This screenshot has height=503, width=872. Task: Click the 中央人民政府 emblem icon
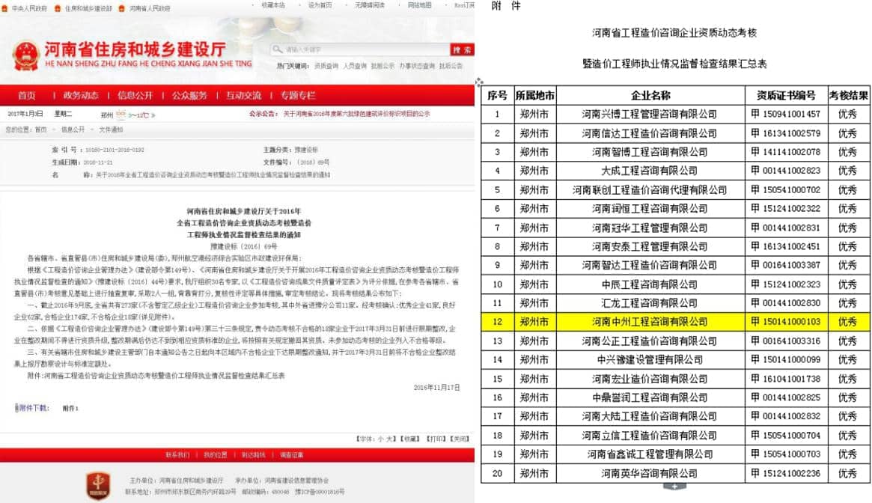pyautogui.click(x=4, y=8)
